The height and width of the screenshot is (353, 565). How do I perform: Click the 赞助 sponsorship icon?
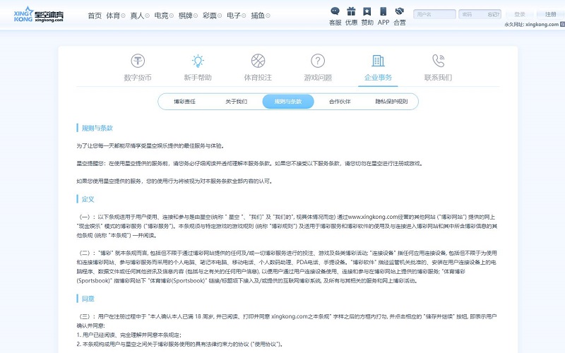(x=367, y=11)
